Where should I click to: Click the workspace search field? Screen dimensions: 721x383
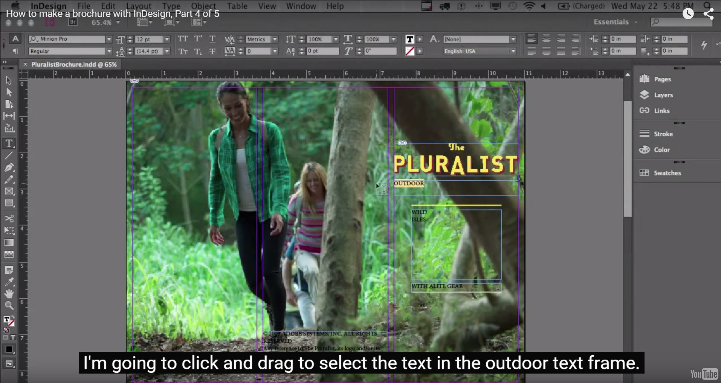(682, 22)
